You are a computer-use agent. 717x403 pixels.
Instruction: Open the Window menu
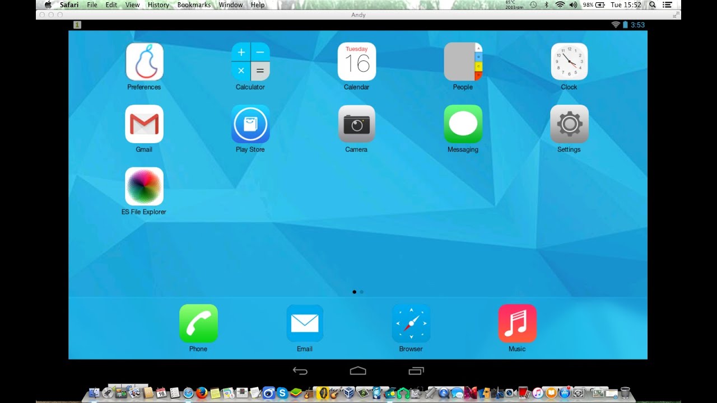(231, 5)
